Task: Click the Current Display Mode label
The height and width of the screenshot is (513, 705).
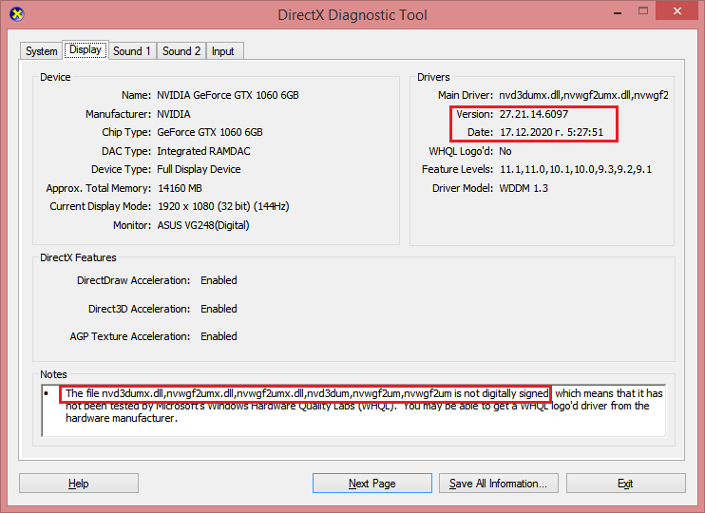Action: (x=101, y=206)
